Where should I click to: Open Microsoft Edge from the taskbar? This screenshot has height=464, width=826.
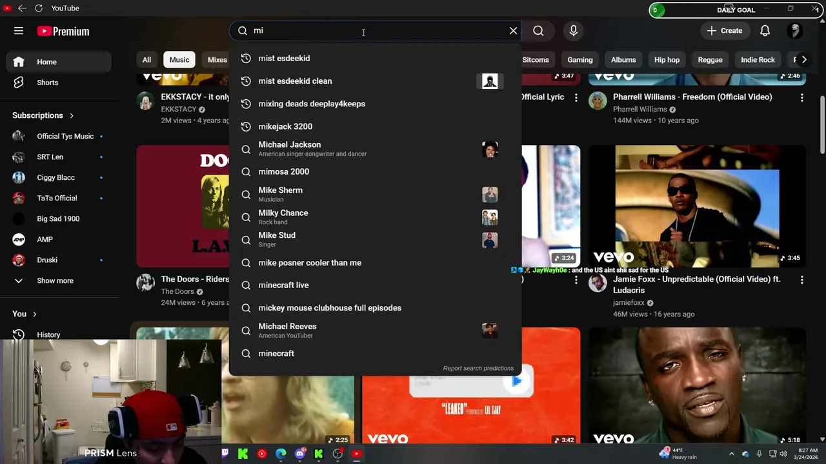[281, 454]
